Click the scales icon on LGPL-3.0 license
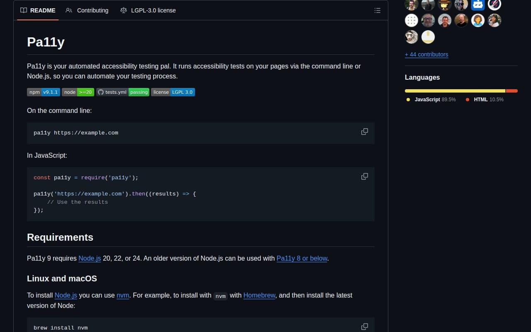The width and height of the screenshot is (531, 332). [124, 10]
